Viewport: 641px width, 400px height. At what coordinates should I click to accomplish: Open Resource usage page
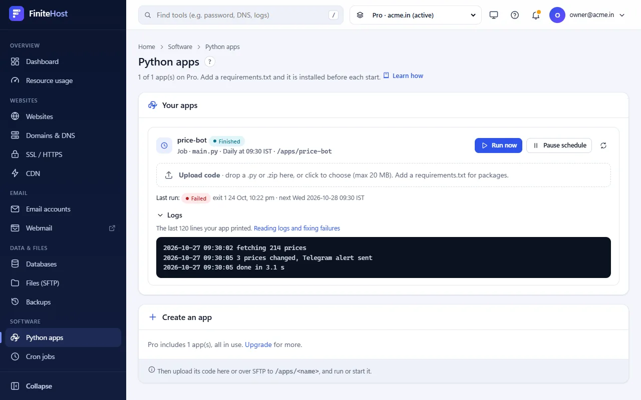[x=63, y=80]
